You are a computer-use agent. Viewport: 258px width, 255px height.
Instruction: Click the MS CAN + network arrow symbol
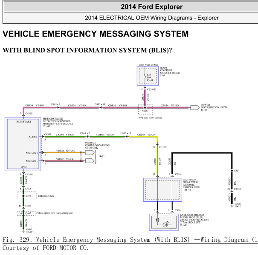[x=90, y=153]
